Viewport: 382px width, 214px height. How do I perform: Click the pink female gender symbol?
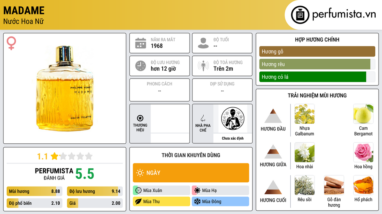pos(11,43)
